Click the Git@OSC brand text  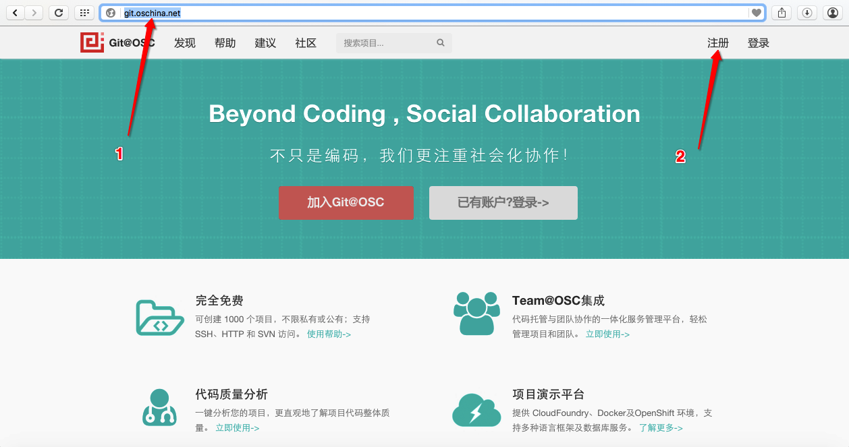[132, 43]
